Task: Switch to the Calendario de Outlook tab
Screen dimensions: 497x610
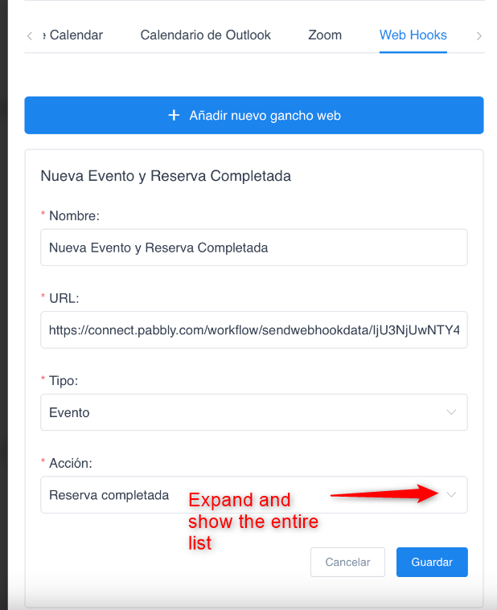Action: click(x=206, y=35)
